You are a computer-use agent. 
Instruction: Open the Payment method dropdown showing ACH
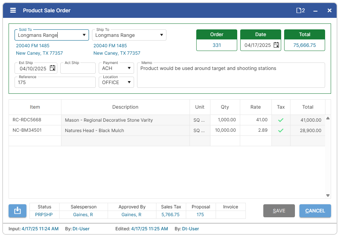(x=128, y=68)
